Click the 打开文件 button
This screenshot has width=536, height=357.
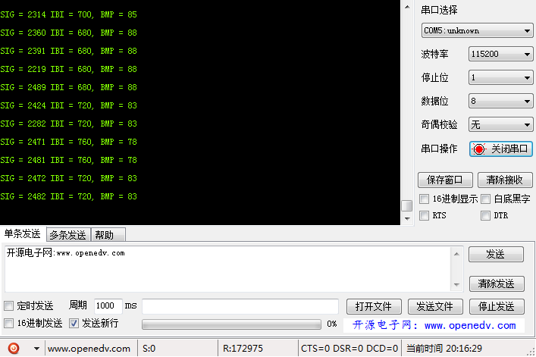pos(374,306)
